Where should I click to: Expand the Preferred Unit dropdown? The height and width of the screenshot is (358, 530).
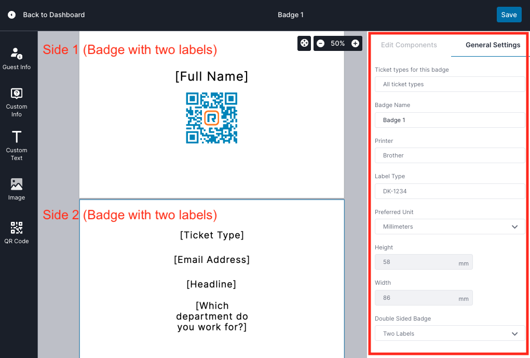(x=450, y=227)
